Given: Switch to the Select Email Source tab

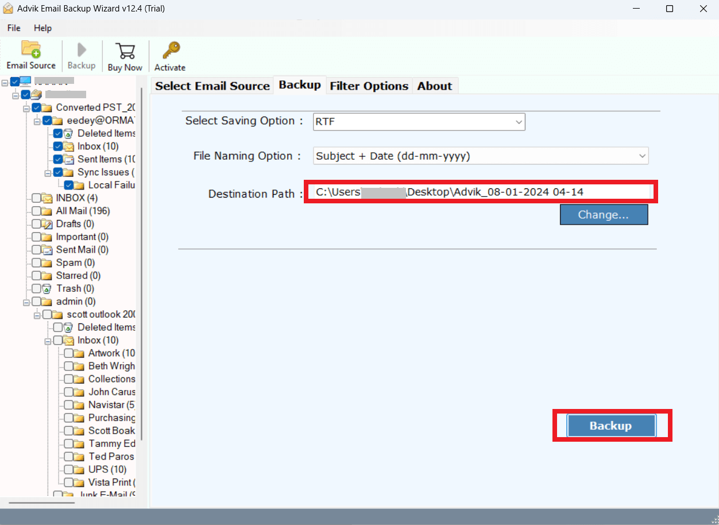Looking at the screenshot, I should (x=212, y=86).
